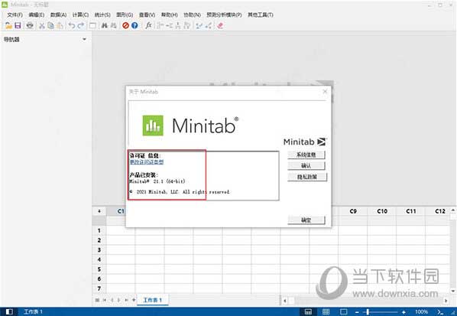Select column header C11

[411, 211]
